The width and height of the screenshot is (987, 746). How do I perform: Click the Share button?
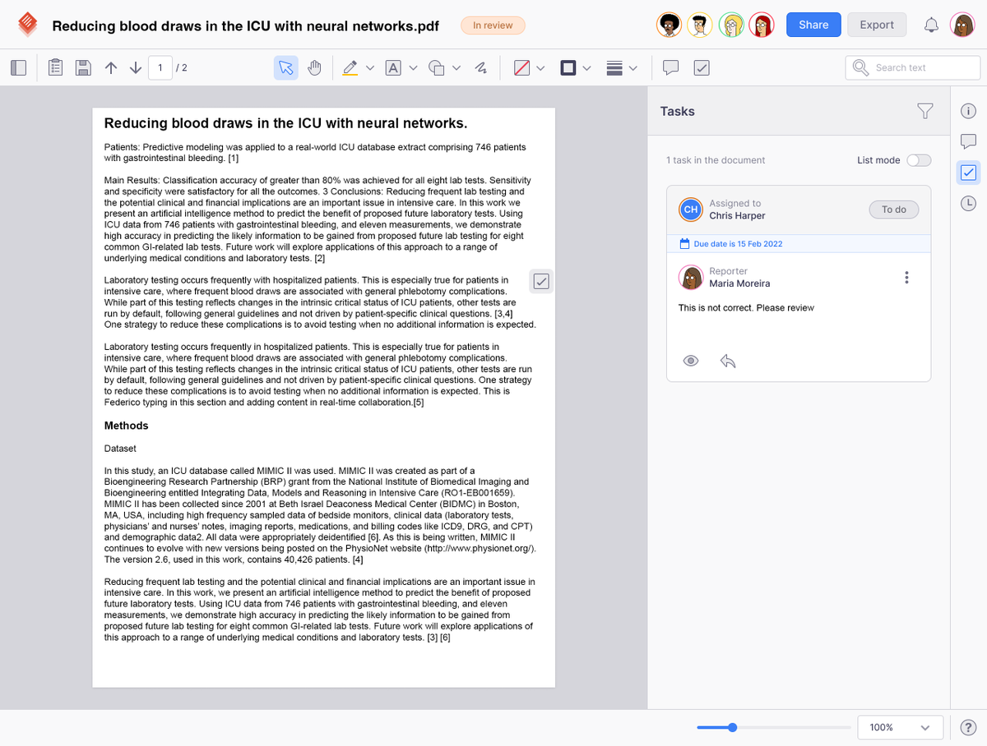pyautogui.click(x=813, y=25)
